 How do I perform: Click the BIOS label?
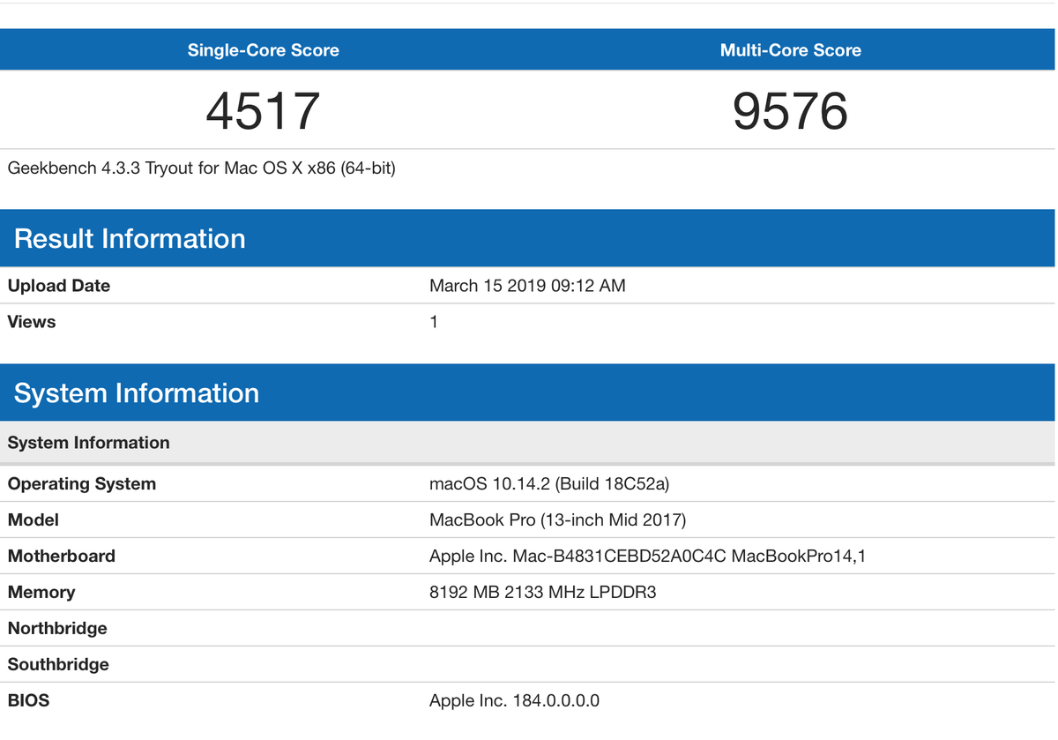(29, 700)
